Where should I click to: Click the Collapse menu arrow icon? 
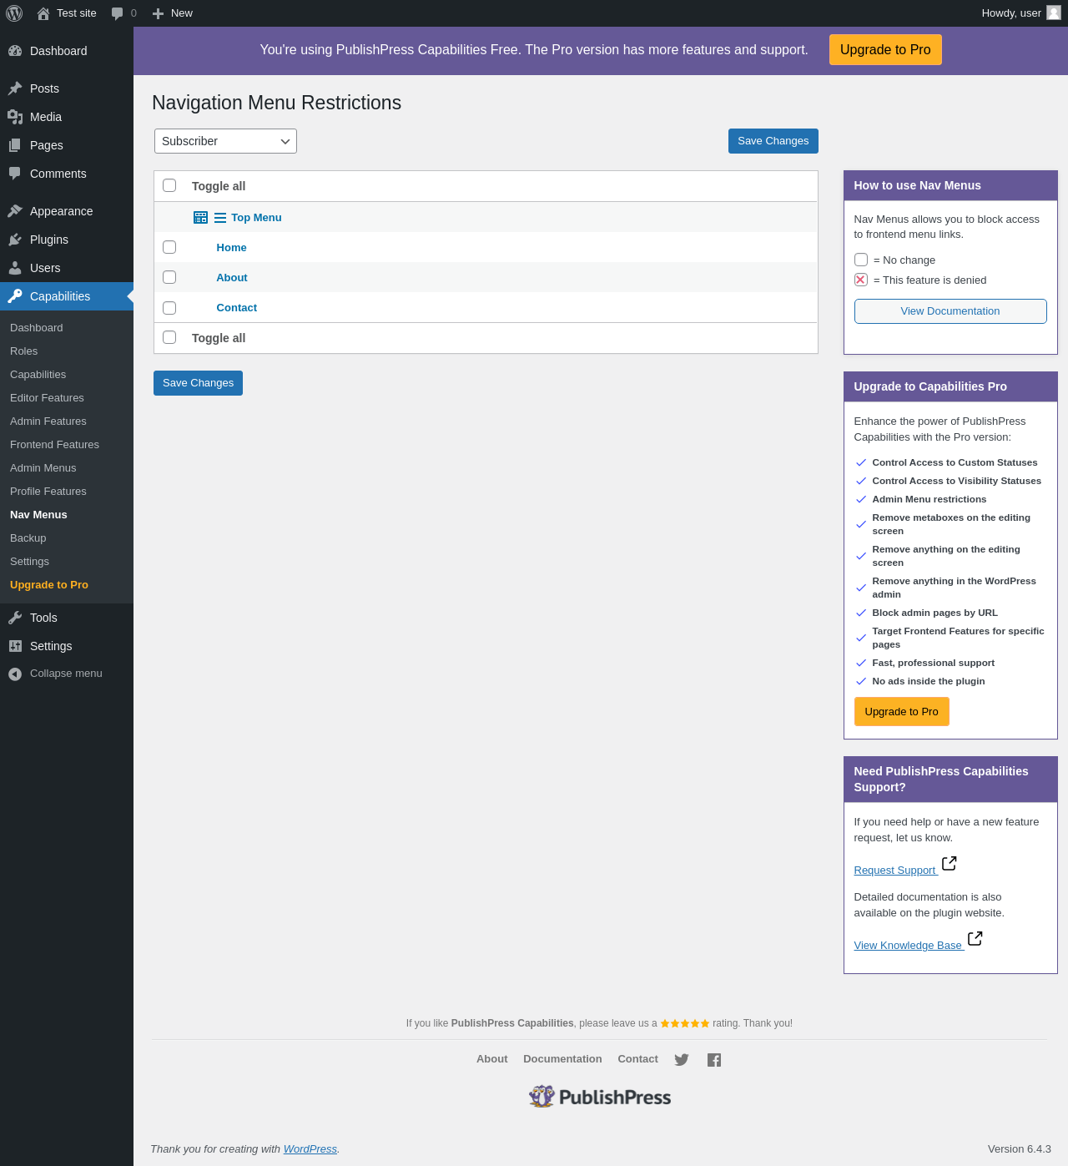(x=15, y=674)
